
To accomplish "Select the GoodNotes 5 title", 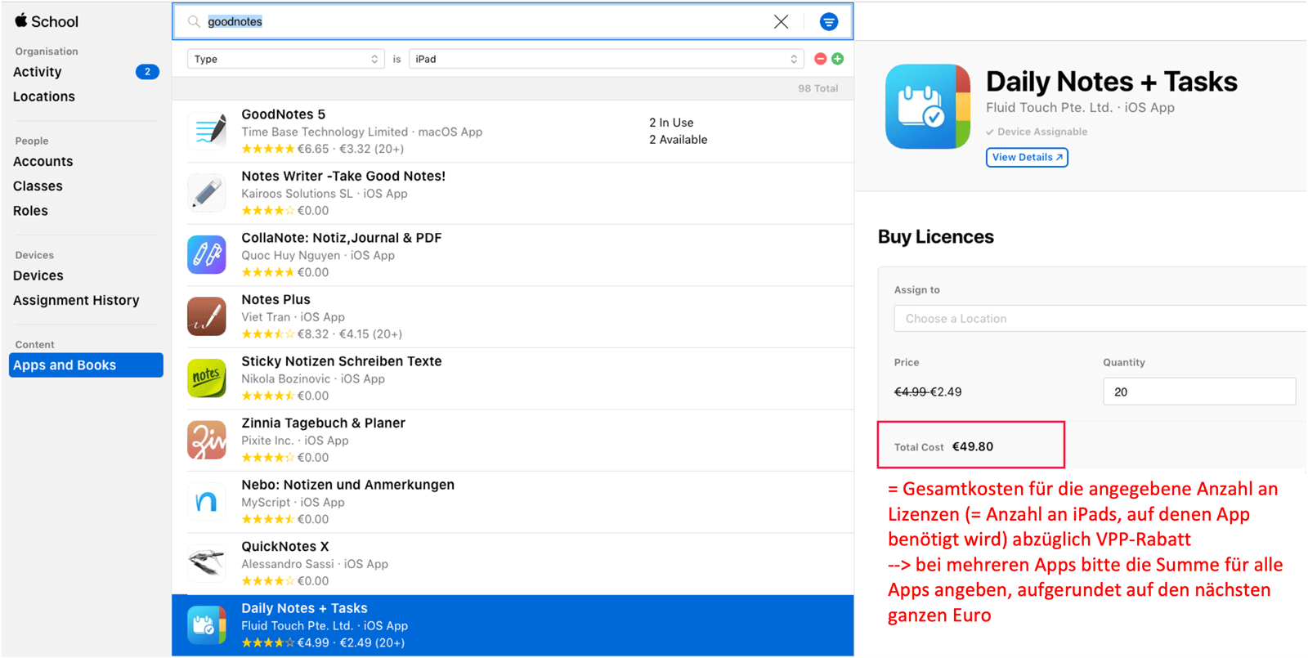I will pyautogui.click(x=283, y=114).
